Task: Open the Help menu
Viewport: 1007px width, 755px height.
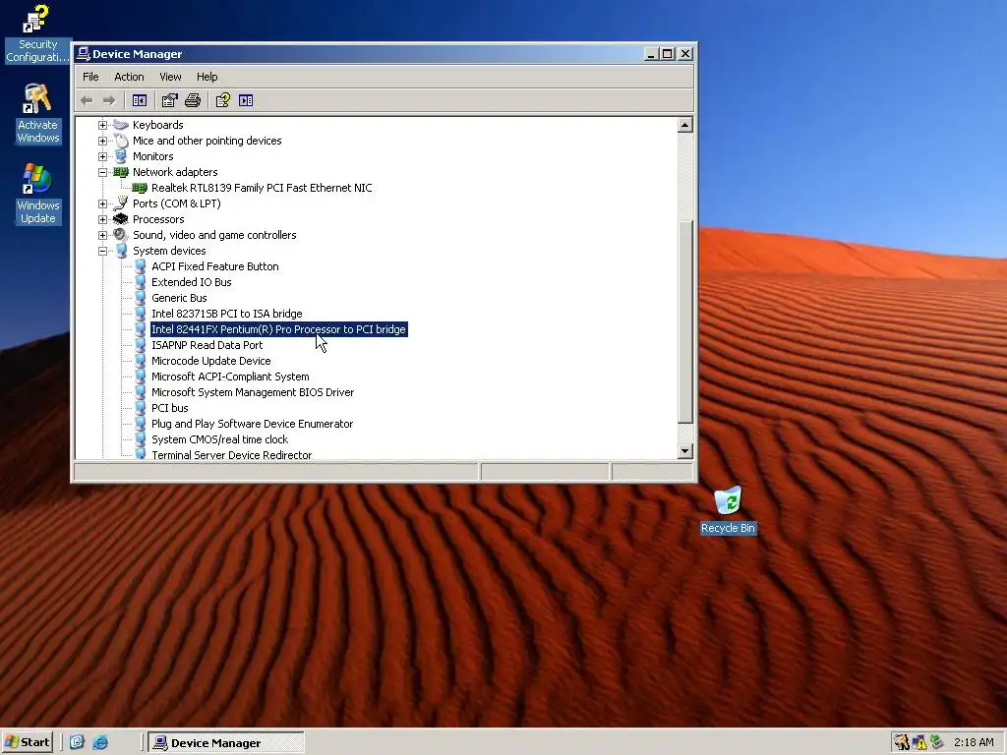Action: 207,77
